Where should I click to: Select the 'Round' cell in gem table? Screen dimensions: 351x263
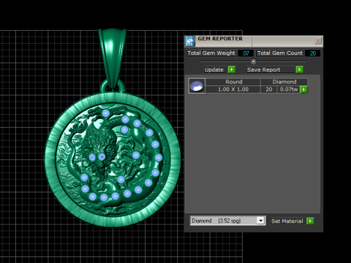(234, 82)
